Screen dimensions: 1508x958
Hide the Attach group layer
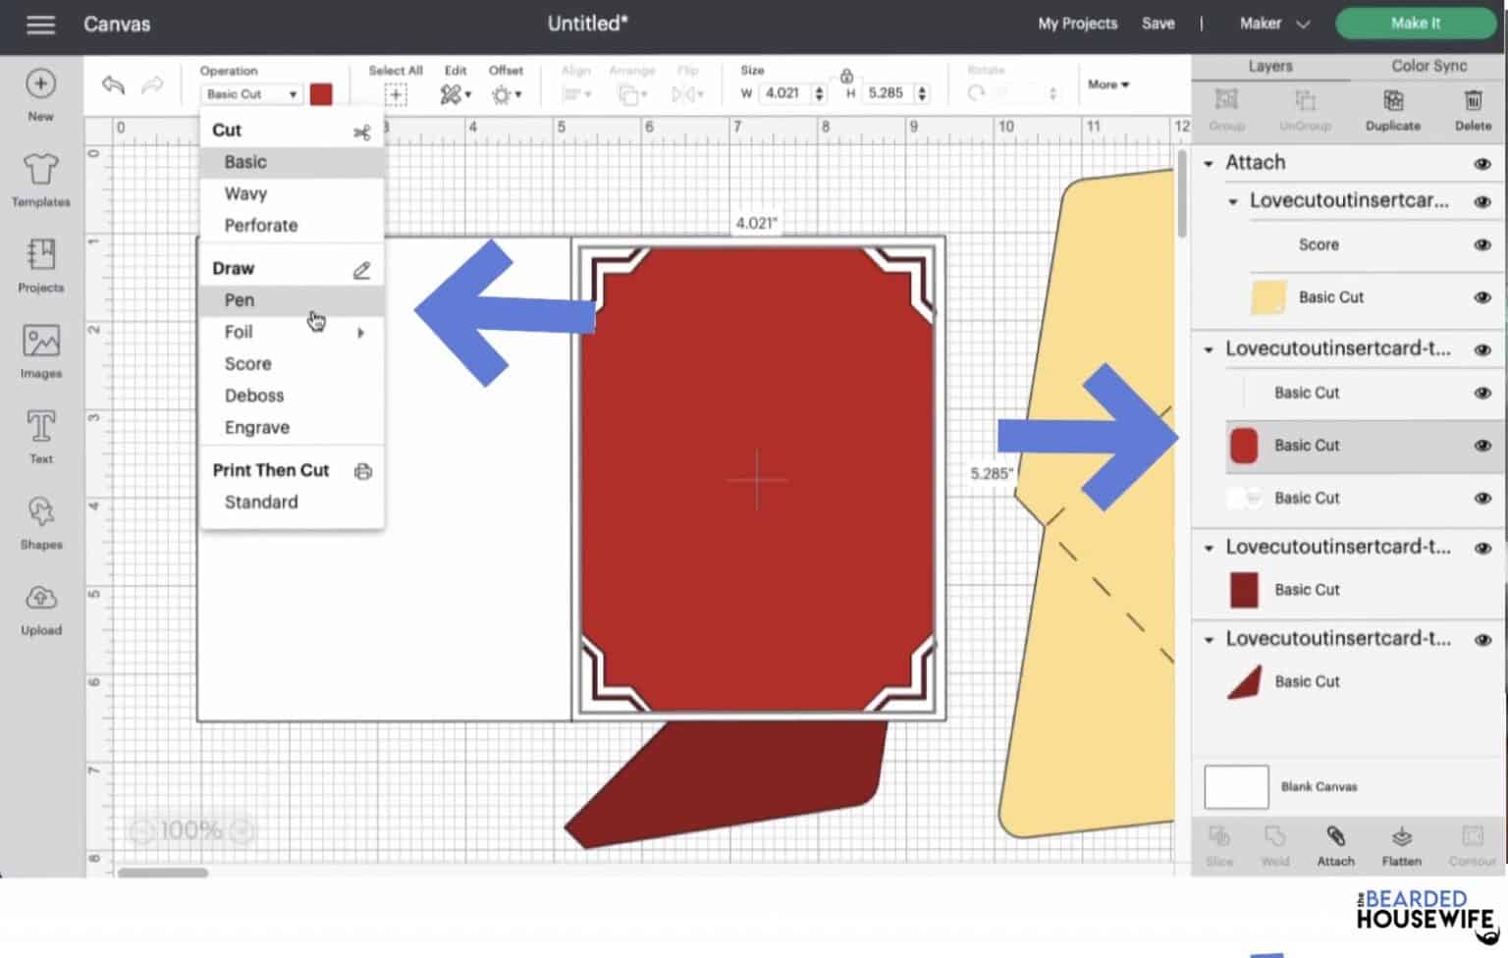click(1482, 164)
